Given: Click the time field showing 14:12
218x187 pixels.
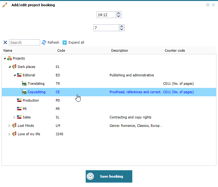Looking at the screenshot, I should click(106, 15).
